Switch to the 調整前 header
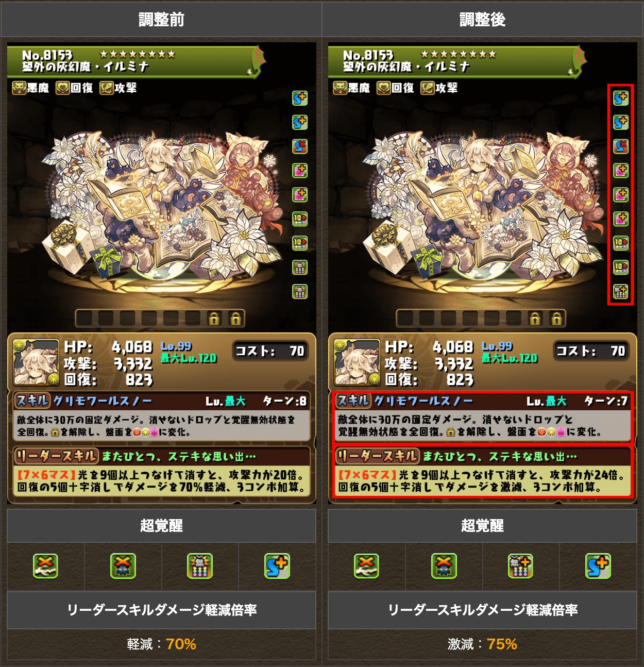Viewport: 644px width, 667px height. (x=161, y=20)
